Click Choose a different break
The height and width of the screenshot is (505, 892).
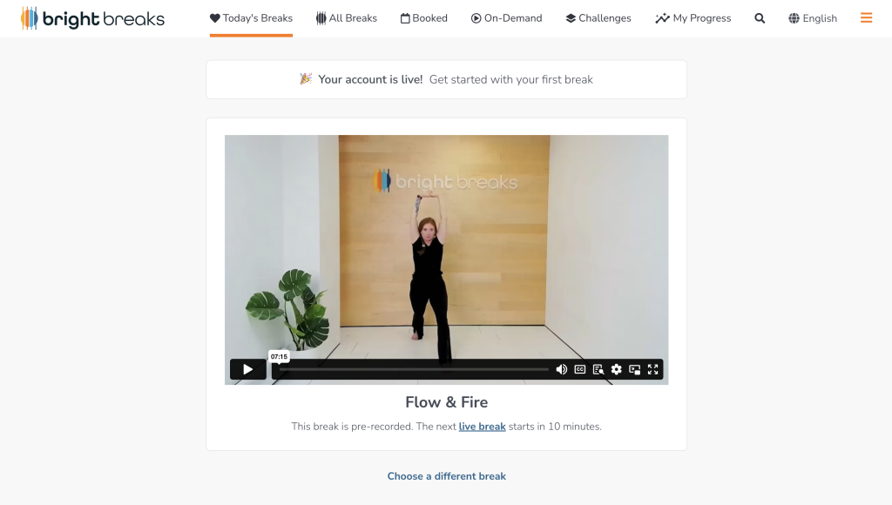[x=446, y=476]
